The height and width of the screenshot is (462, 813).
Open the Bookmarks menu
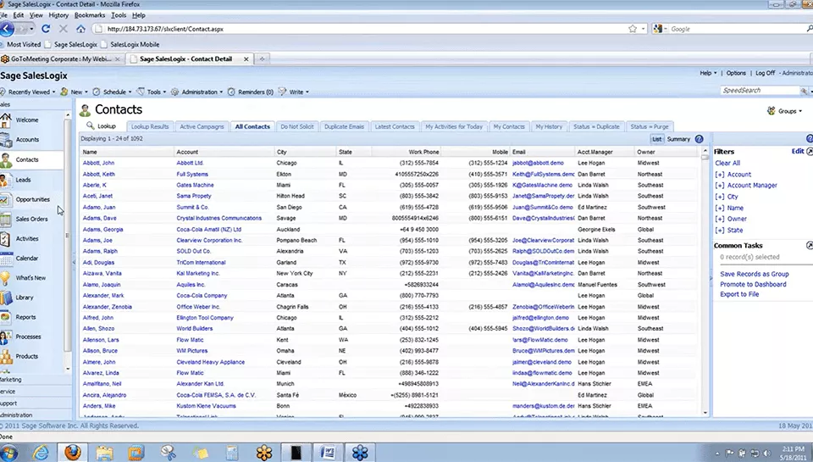[x=90, y=15]
